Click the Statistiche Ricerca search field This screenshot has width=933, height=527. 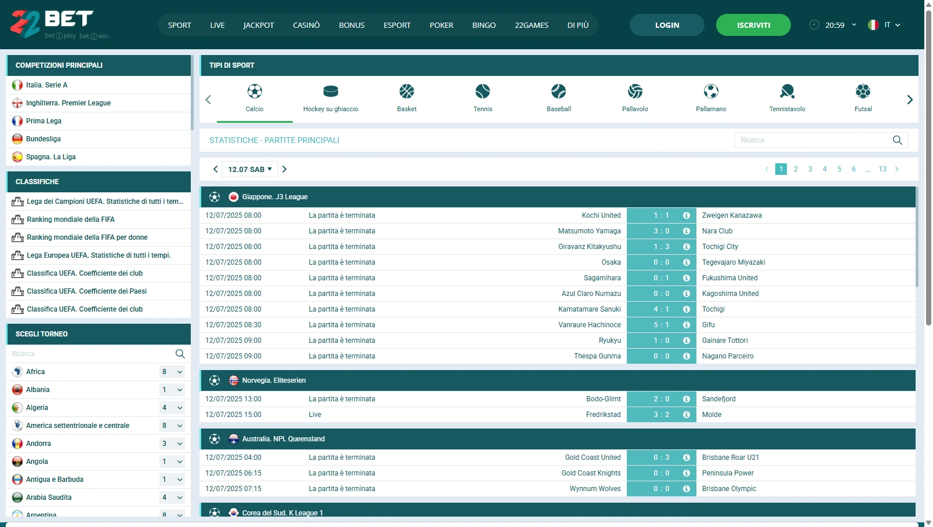pos(821,140)
